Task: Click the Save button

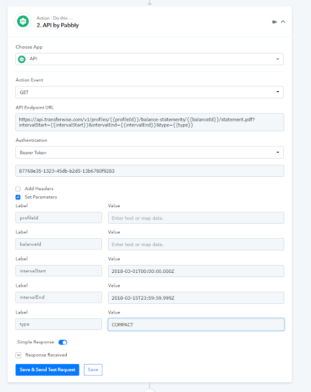Action: (x=93, y=370)
